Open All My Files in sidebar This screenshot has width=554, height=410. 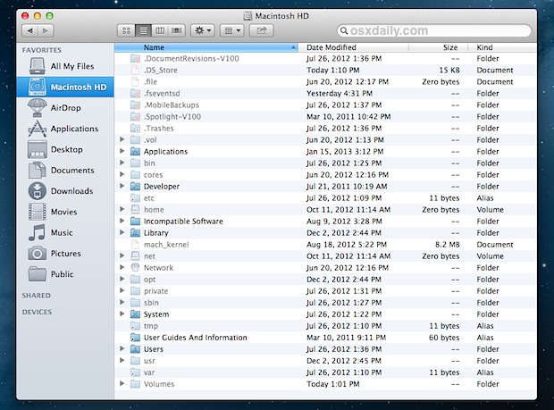73,67
